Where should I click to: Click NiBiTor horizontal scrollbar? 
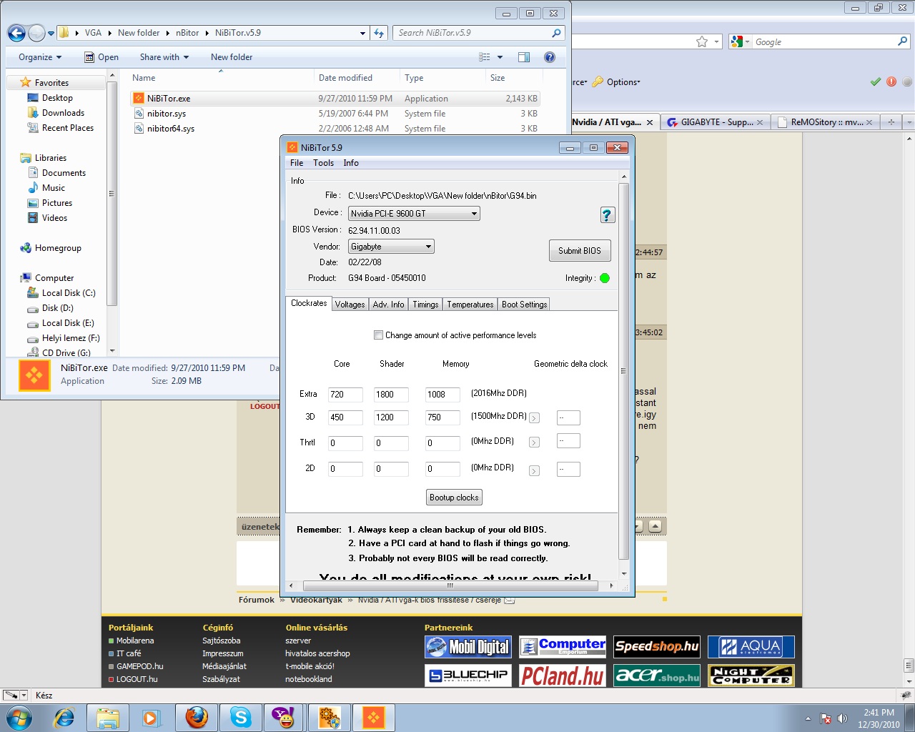click(450, 585)
